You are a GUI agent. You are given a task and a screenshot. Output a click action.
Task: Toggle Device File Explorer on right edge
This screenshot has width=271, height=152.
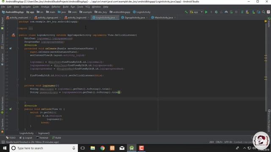(269, 121)
